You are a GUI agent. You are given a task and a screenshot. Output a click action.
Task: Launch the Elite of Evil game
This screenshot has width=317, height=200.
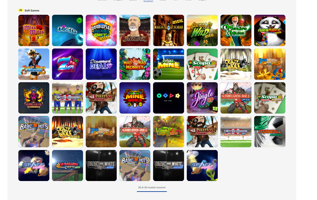(34, 98)
